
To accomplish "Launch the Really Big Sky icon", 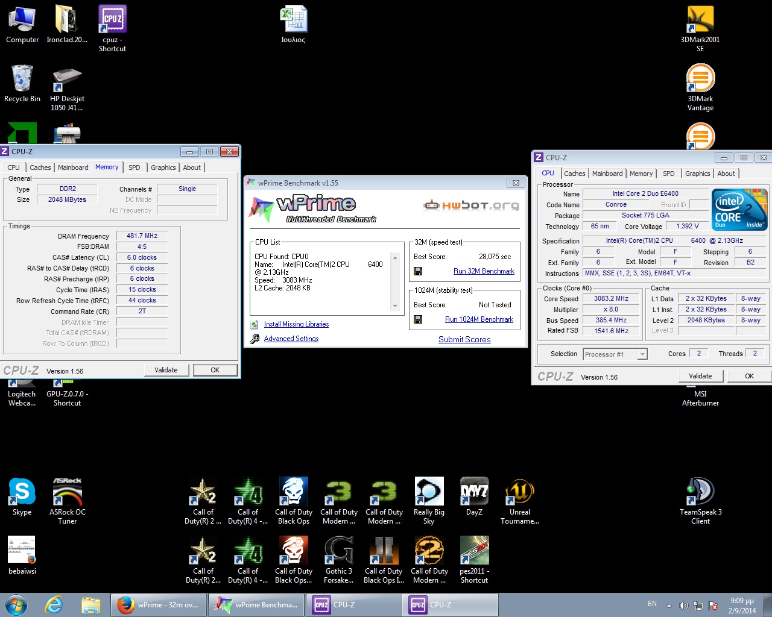I will pos(429,500).
